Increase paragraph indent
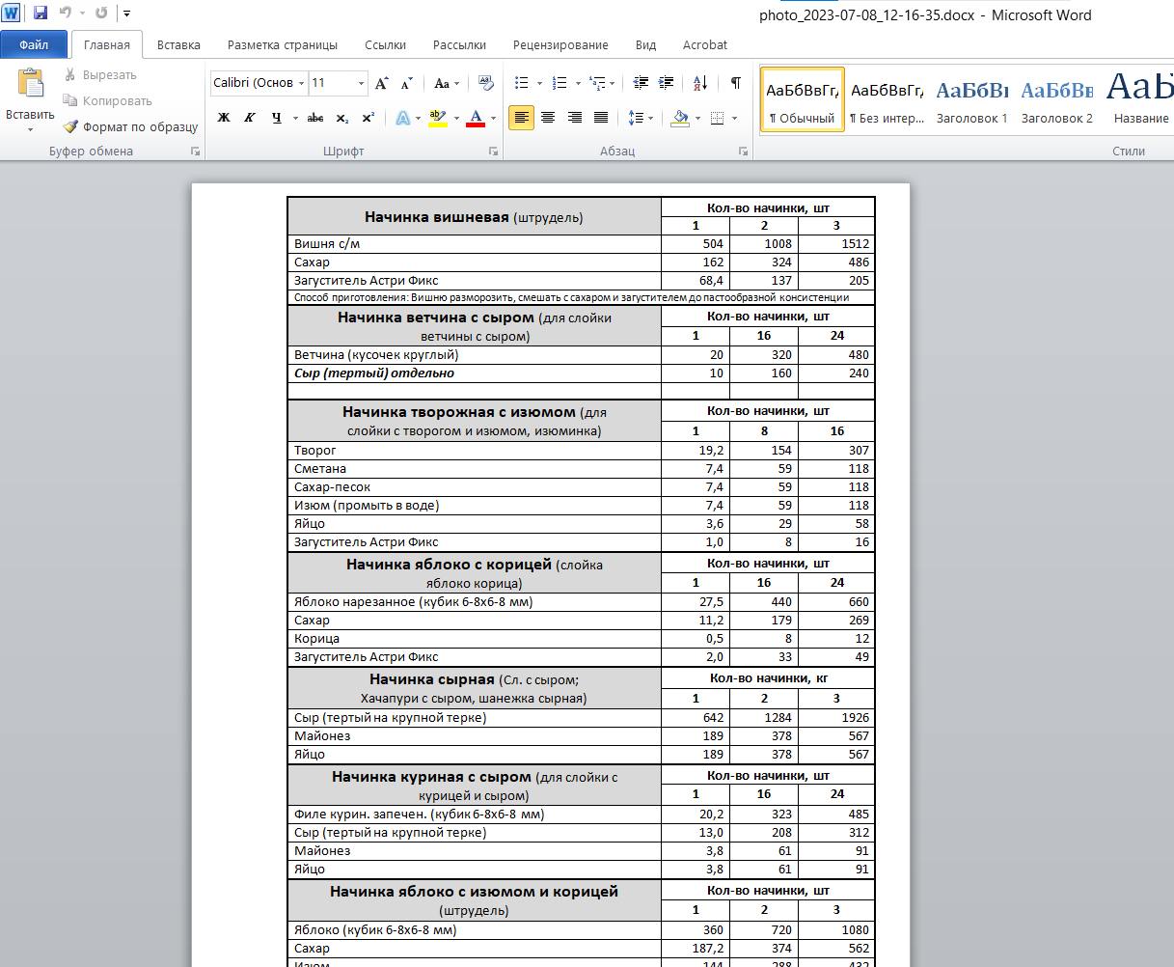1174x967 pixels. tap(666, 83)
